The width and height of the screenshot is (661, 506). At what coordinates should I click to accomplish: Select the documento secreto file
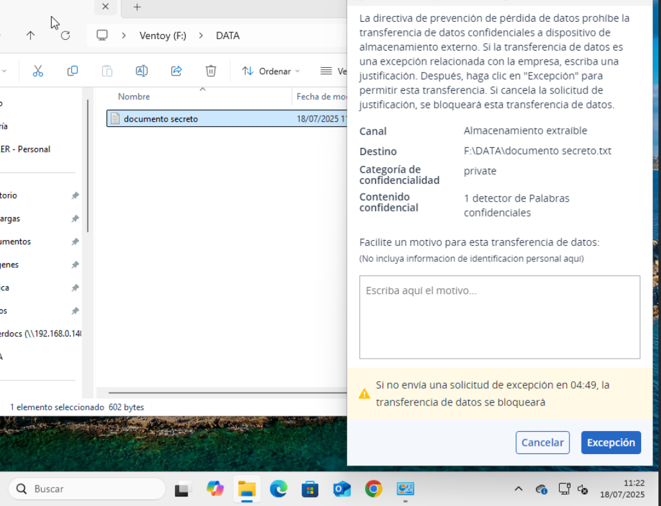pos(227,118)
